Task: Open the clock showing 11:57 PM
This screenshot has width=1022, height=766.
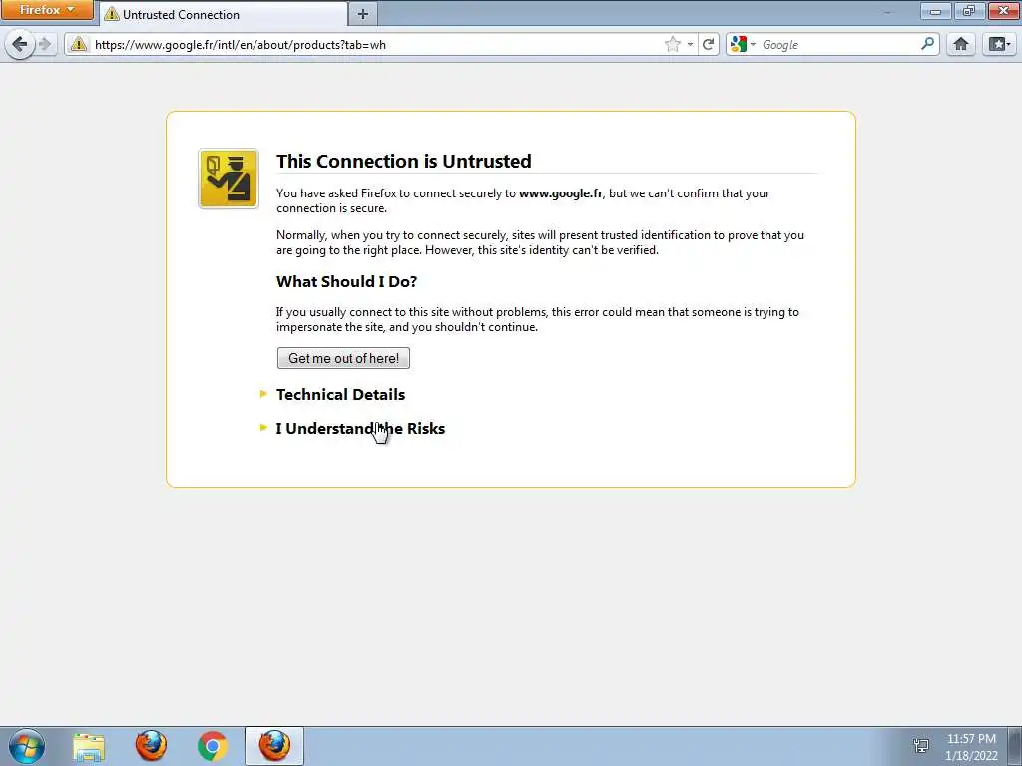Action: pyautogui.click(x=971, y=746)
